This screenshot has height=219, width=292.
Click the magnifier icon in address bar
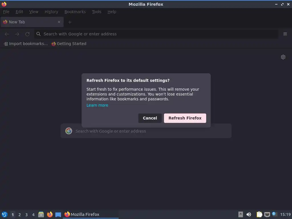click(x=38, y=34)
